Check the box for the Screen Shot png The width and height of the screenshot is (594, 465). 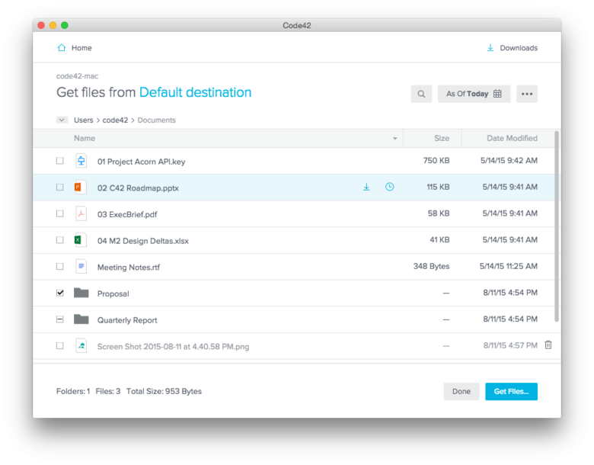coord(60,345)
